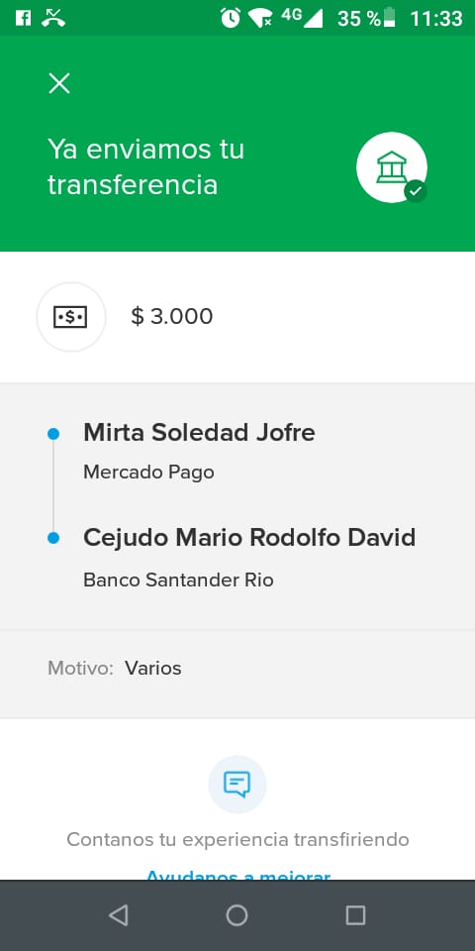
Task: Select recipient Cejudo Mario Rodolfo David
Action: click(249, 537)
